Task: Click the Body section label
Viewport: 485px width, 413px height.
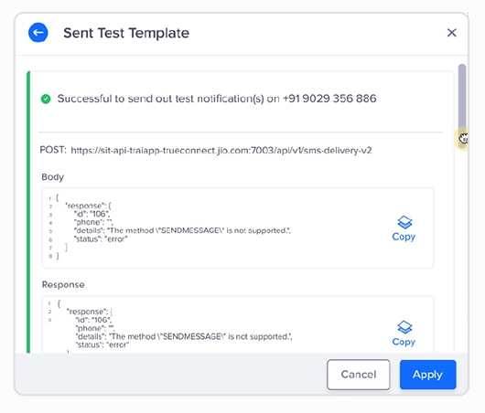Action: 52,177
